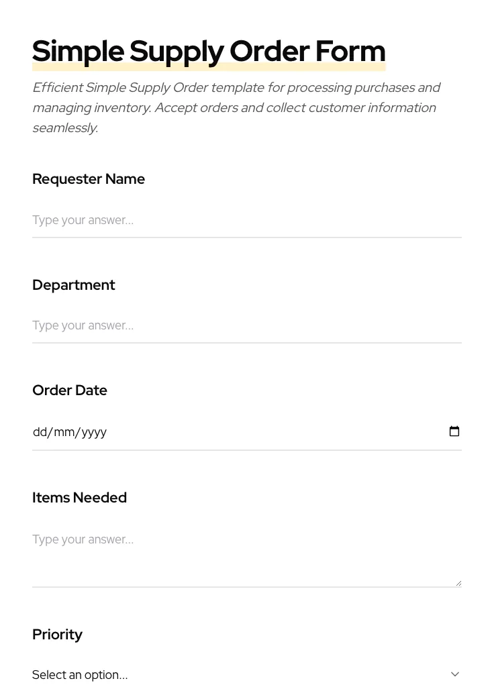Click the yellow highlight under the title
The width and height of the screenshot is (494, 687).
pos(208,66)
